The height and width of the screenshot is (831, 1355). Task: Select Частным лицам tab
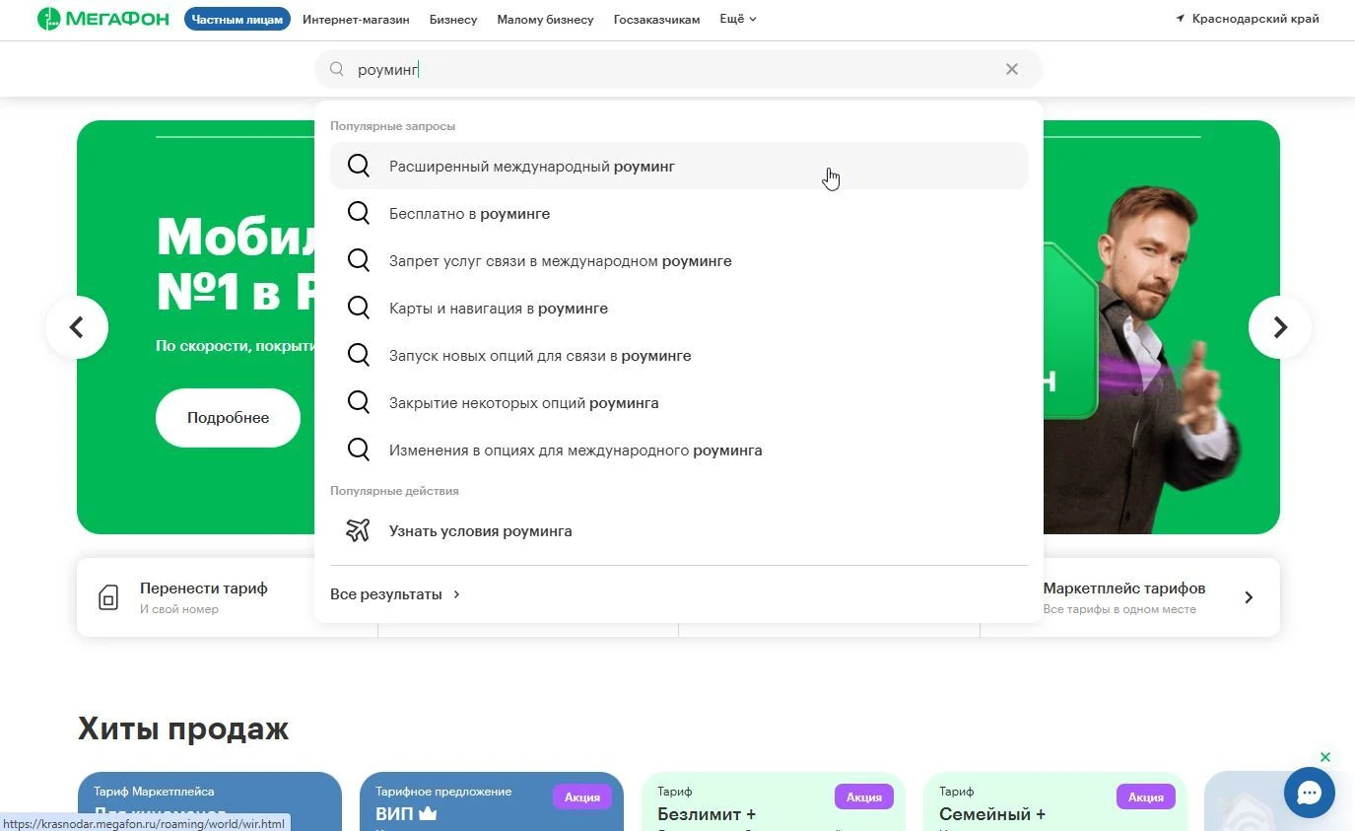point(237,19)
